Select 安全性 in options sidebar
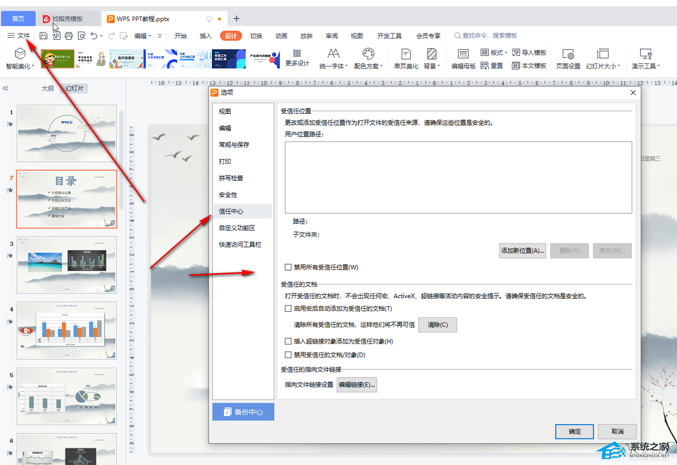Screen dimensions: 677x465 point(243,195)
